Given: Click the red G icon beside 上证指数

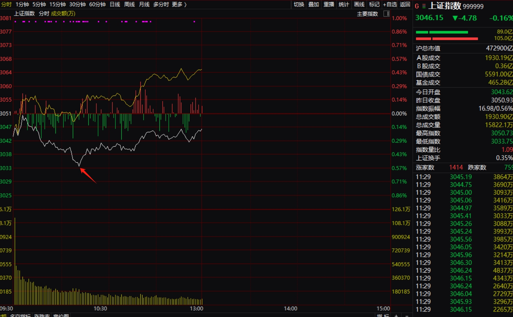Looking at the screenshot, I should click(x=417, y=6).
